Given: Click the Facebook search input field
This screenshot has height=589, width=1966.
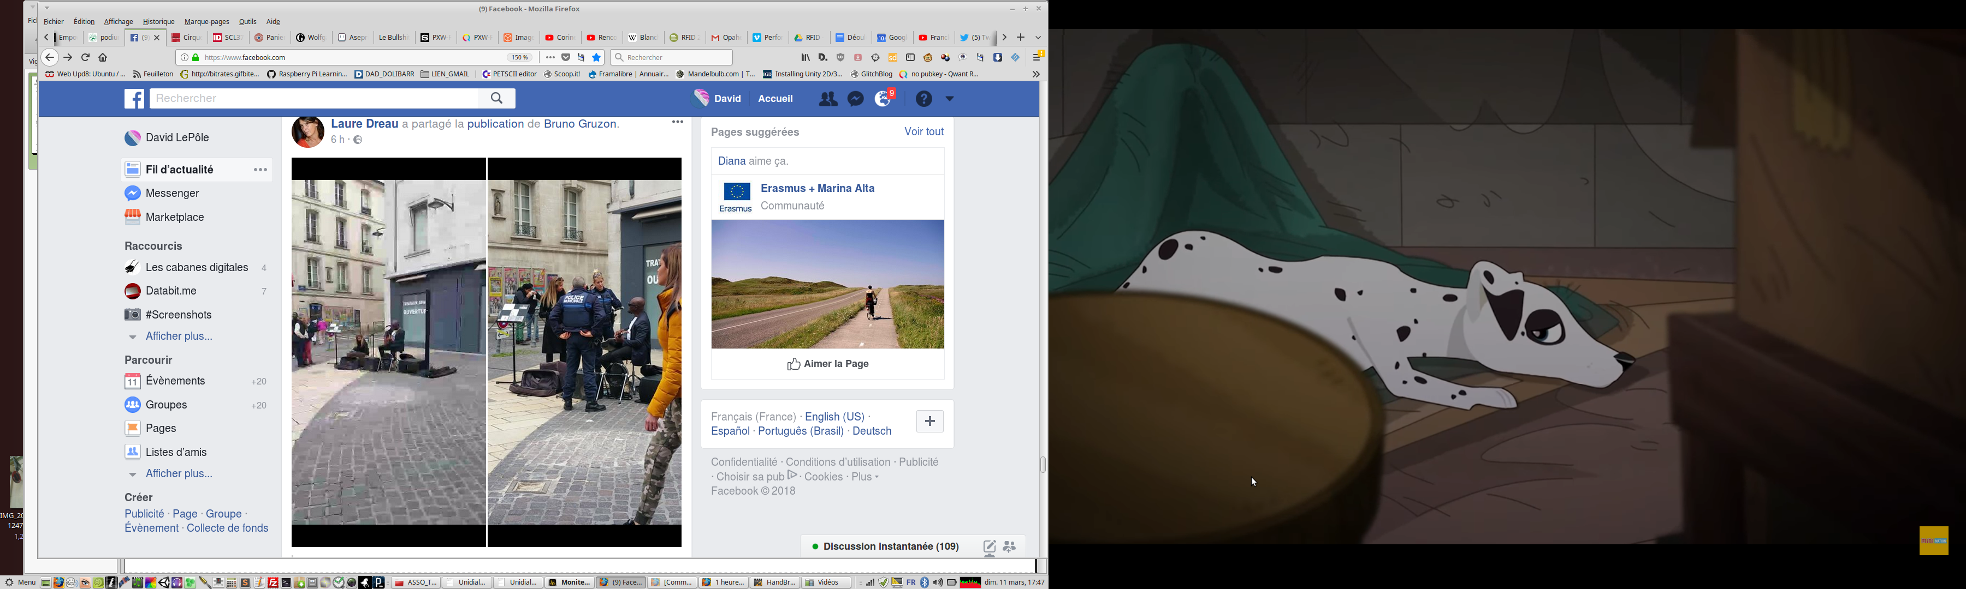Looking at the screenshot, I should tap(313, 99).
